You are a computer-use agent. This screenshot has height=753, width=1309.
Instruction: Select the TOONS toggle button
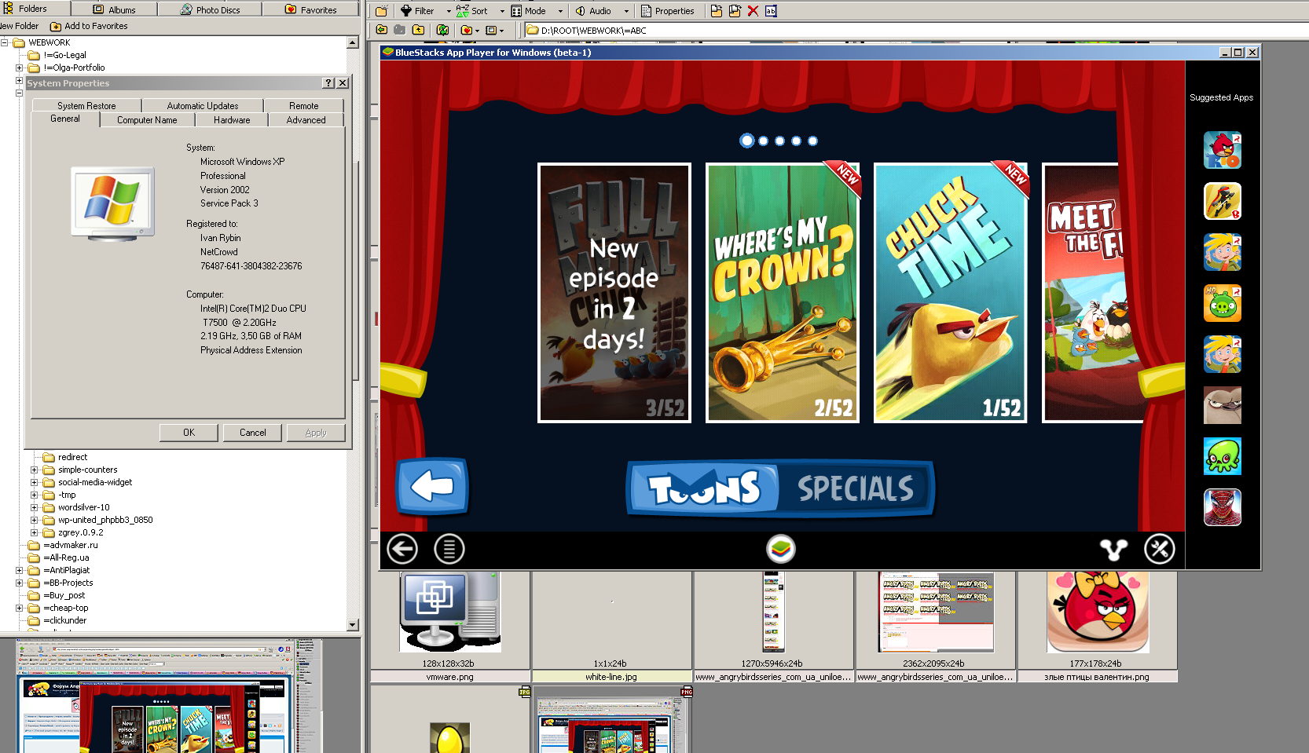704,488
